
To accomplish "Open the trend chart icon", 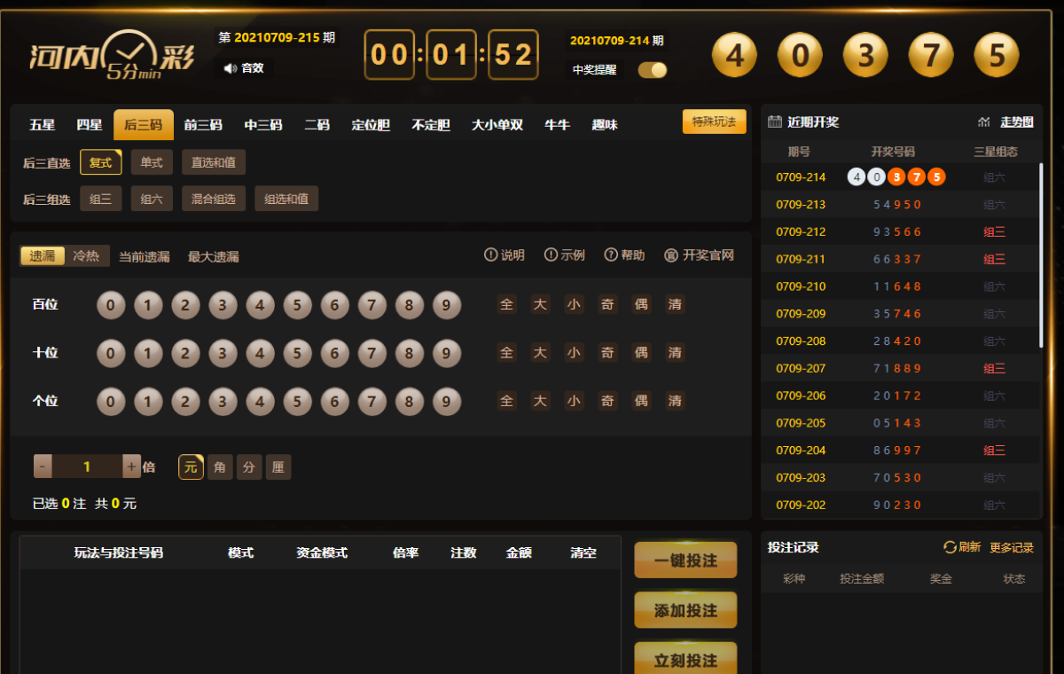I will coord(984,121).
